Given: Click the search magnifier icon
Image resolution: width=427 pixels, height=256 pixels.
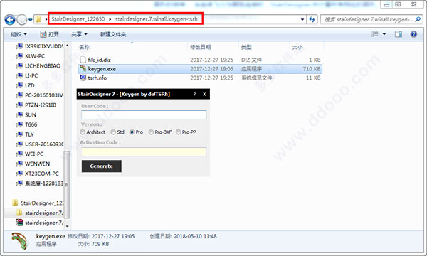Looking at the screenshot, I should coord(418,19).
